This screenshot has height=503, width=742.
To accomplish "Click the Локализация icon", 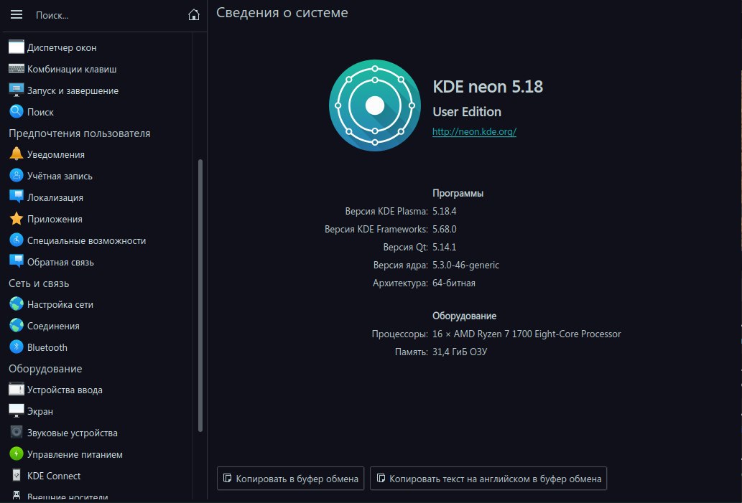I will [16, 197].
